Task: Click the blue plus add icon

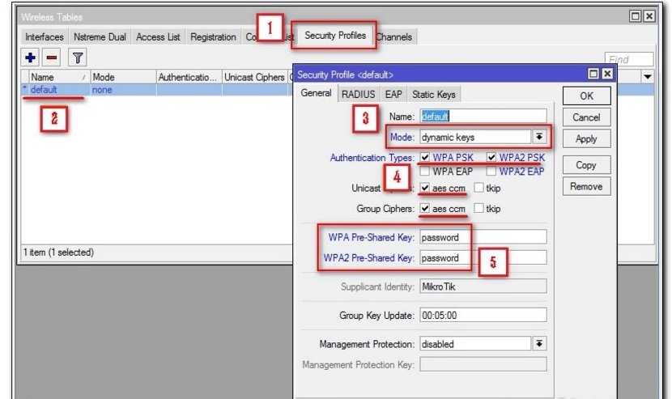Action: [x=30, y=58]
